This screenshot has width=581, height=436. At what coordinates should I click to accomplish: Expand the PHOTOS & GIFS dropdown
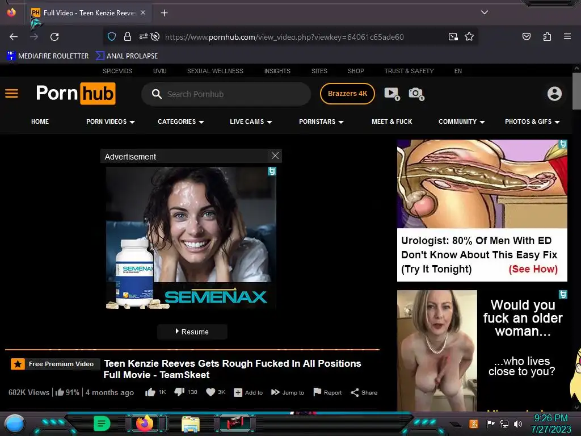click(x=532, y=121)
